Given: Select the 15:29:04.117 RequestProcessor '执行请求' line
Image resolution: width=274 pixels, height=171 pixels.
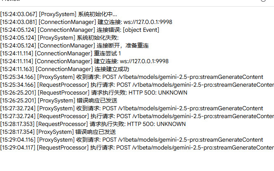Looking at the screenshot, I should pyautogui.click(x=136, y=147).
